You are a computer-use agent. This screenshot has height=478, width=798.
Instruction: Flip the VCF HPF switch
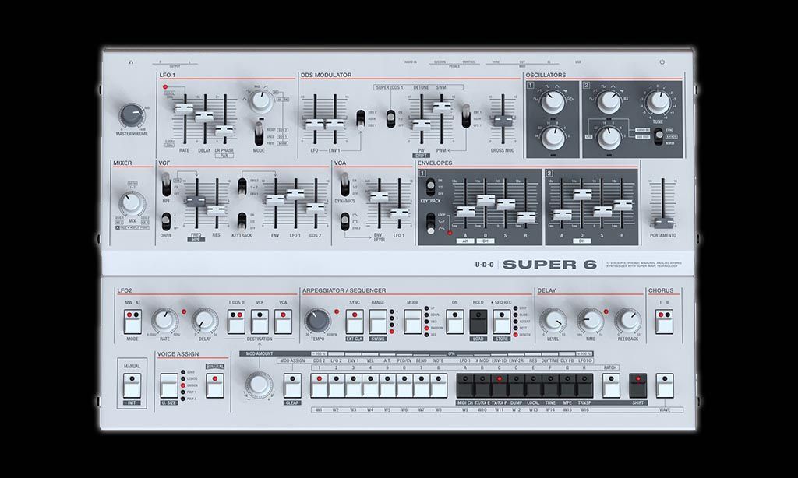click(166, 184)
